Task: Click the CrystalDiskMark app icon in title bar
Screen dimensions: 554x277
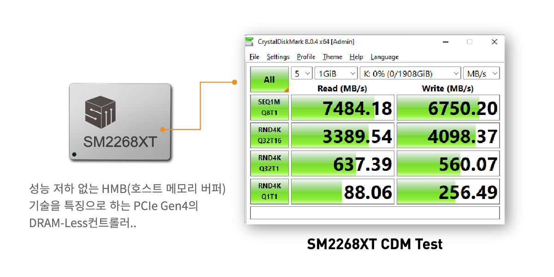Action: pos(250,42)
